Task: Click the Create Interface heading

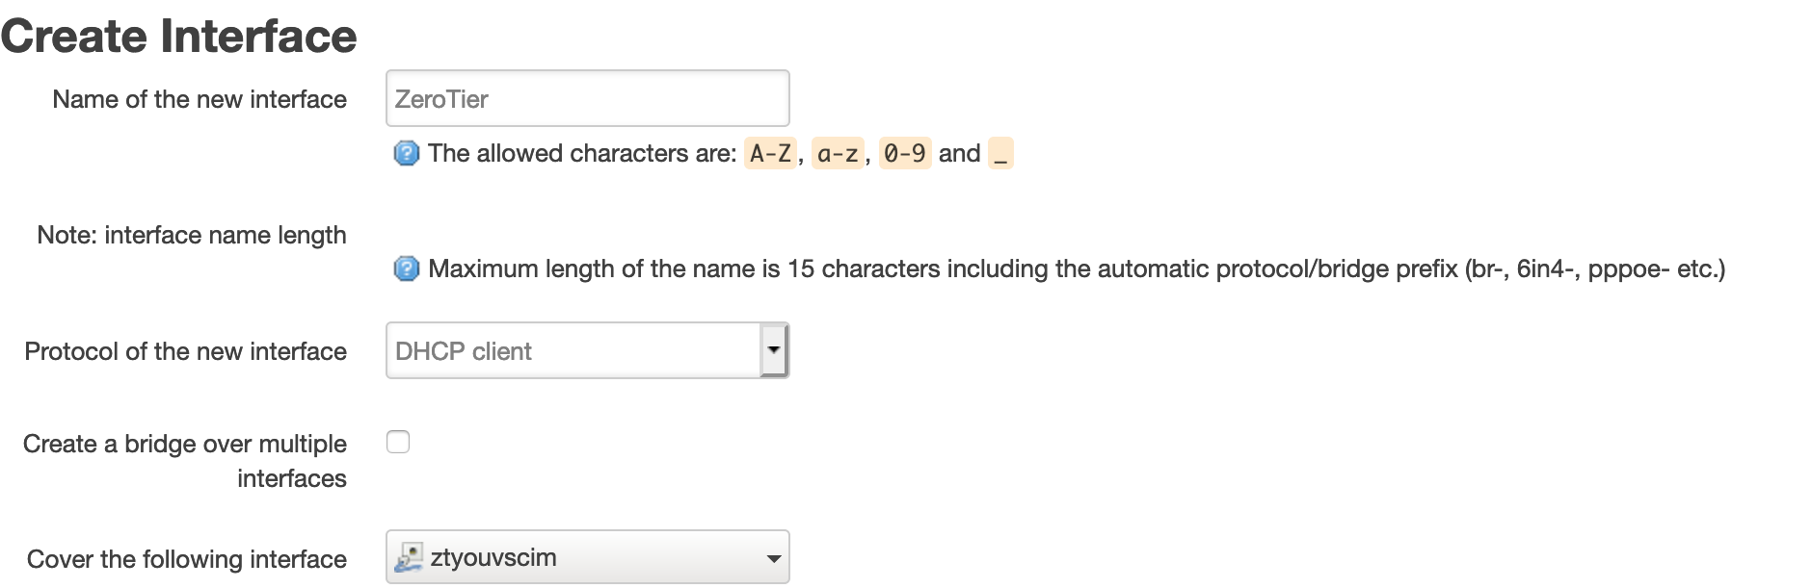Action: [x=179, y=36]
